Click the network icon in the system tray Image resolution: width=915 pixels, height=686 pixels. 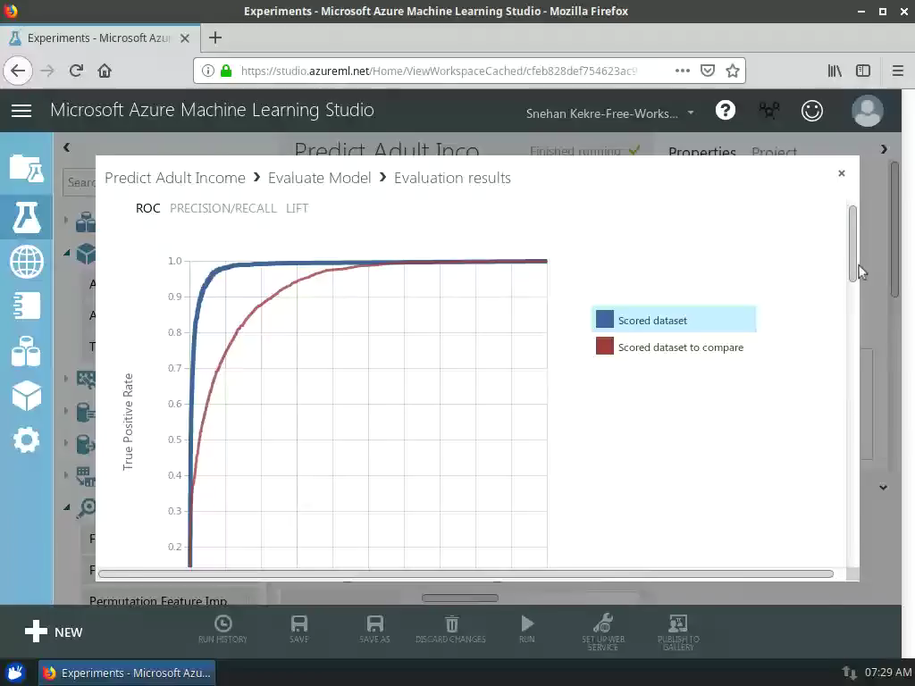849,673
